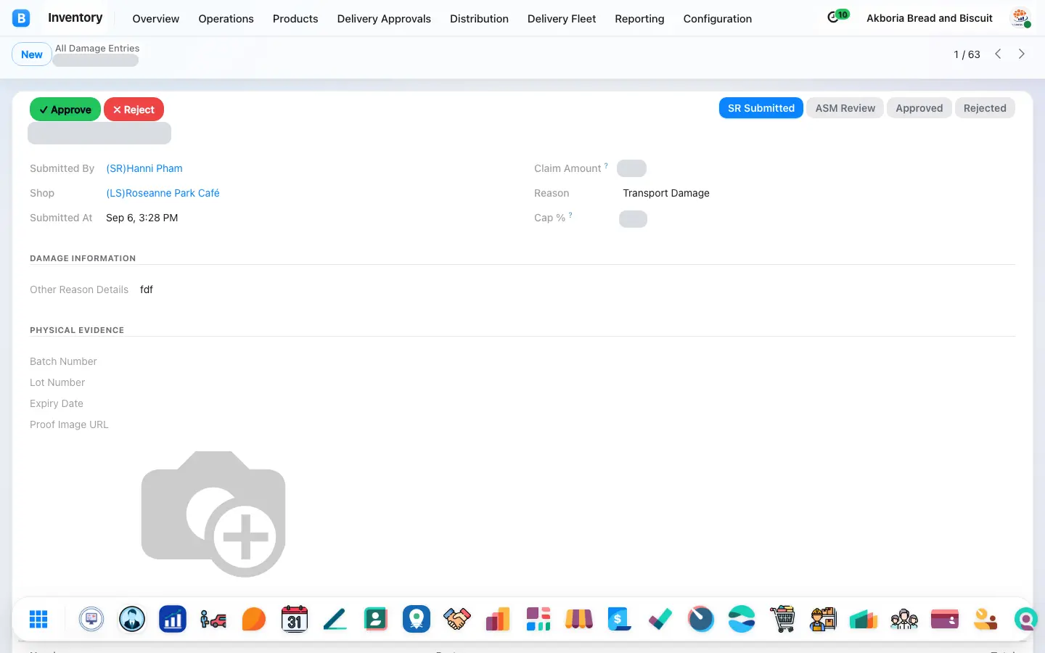Open the calendar app icon showing 31
This screenshot has width=1045, height=653.
coord(295,619)
